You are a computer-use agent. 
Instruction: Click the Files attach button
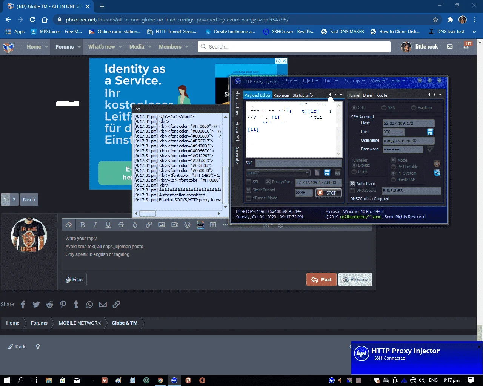point(74,279)
